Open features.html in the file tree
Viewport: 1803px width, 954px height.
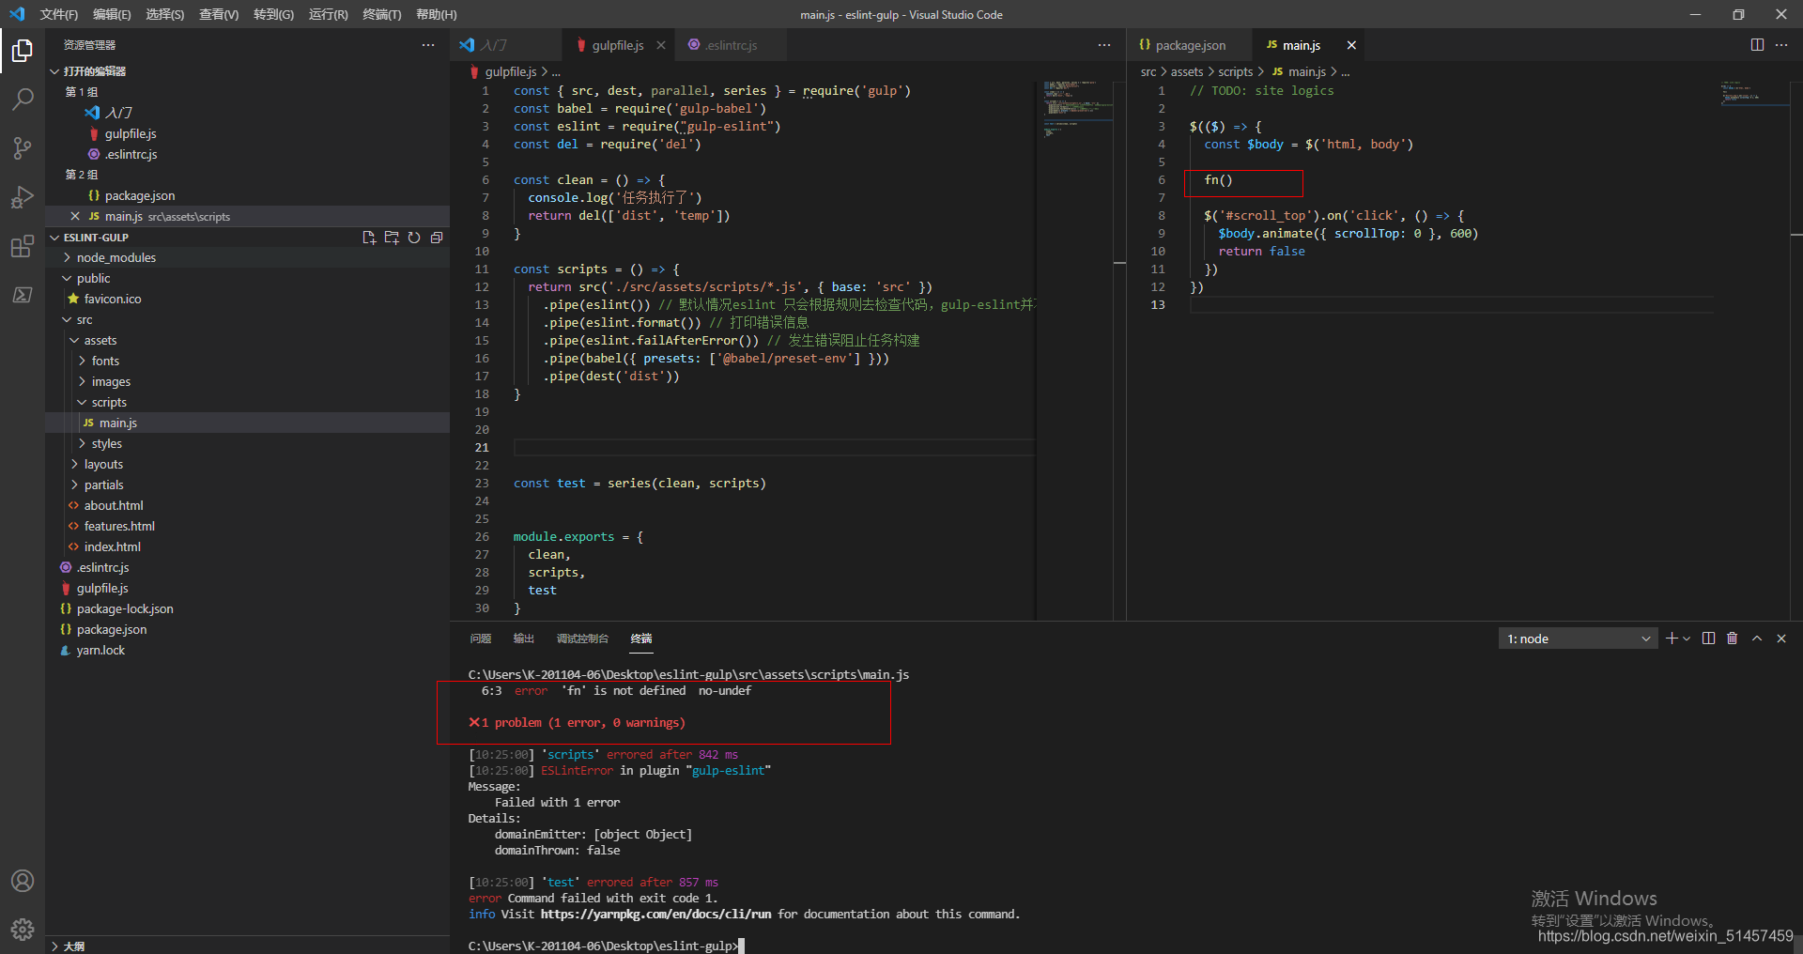click(x=247, y=526)
